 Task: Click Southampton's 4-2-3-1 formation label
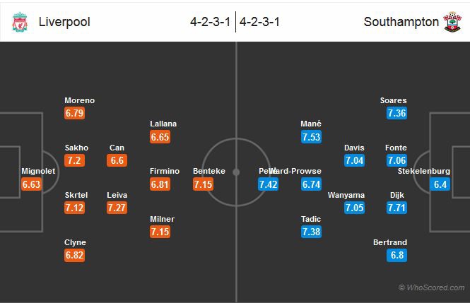pyautogui.click(x=260, y=22)
